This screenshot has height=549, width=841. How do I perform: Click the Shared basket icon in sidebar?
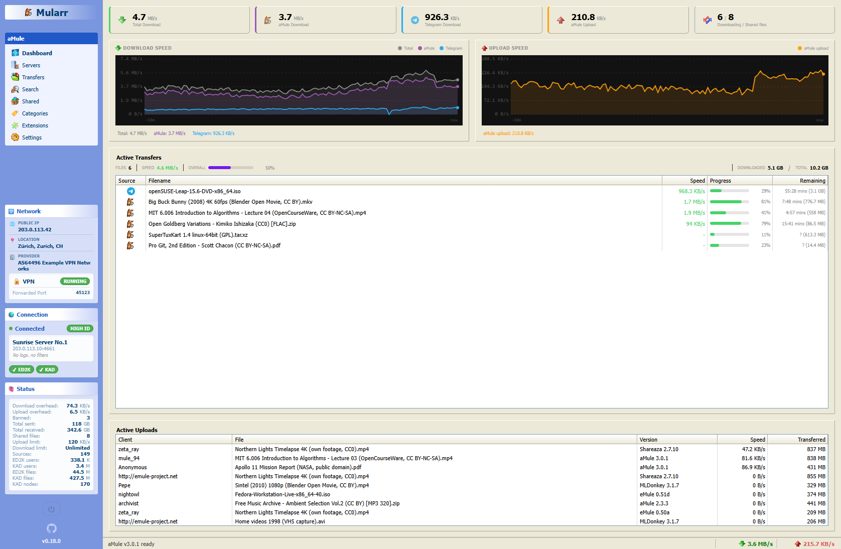(15, 101)
